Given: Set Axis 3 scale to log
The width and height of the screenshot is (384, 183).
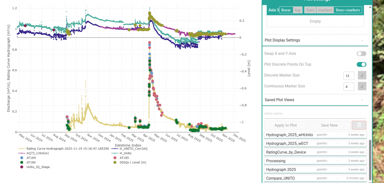Looking at the screenshot, I should click(297, 10).
